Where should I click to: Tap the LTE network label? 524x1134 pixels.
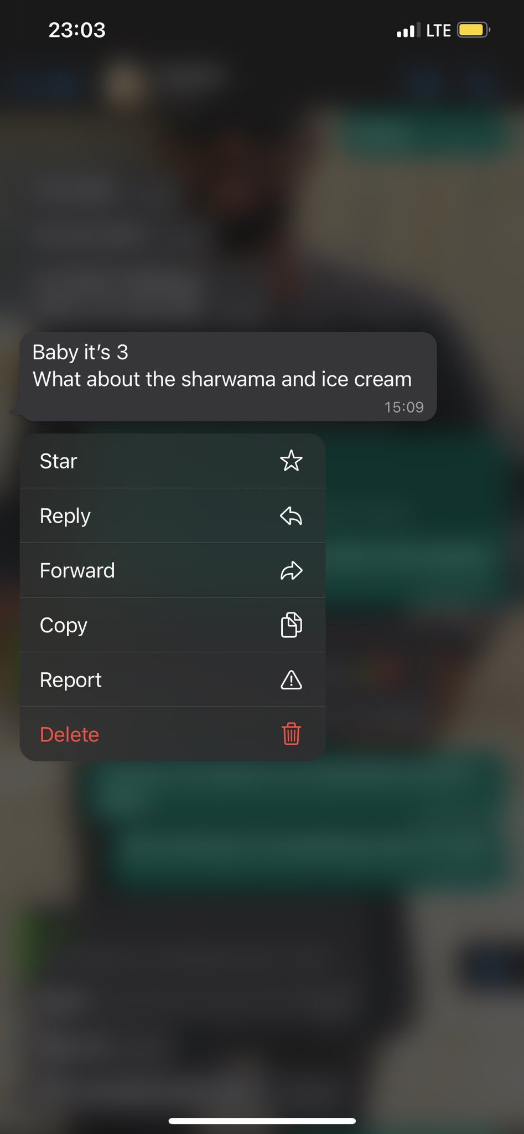(x=439, y=30)
